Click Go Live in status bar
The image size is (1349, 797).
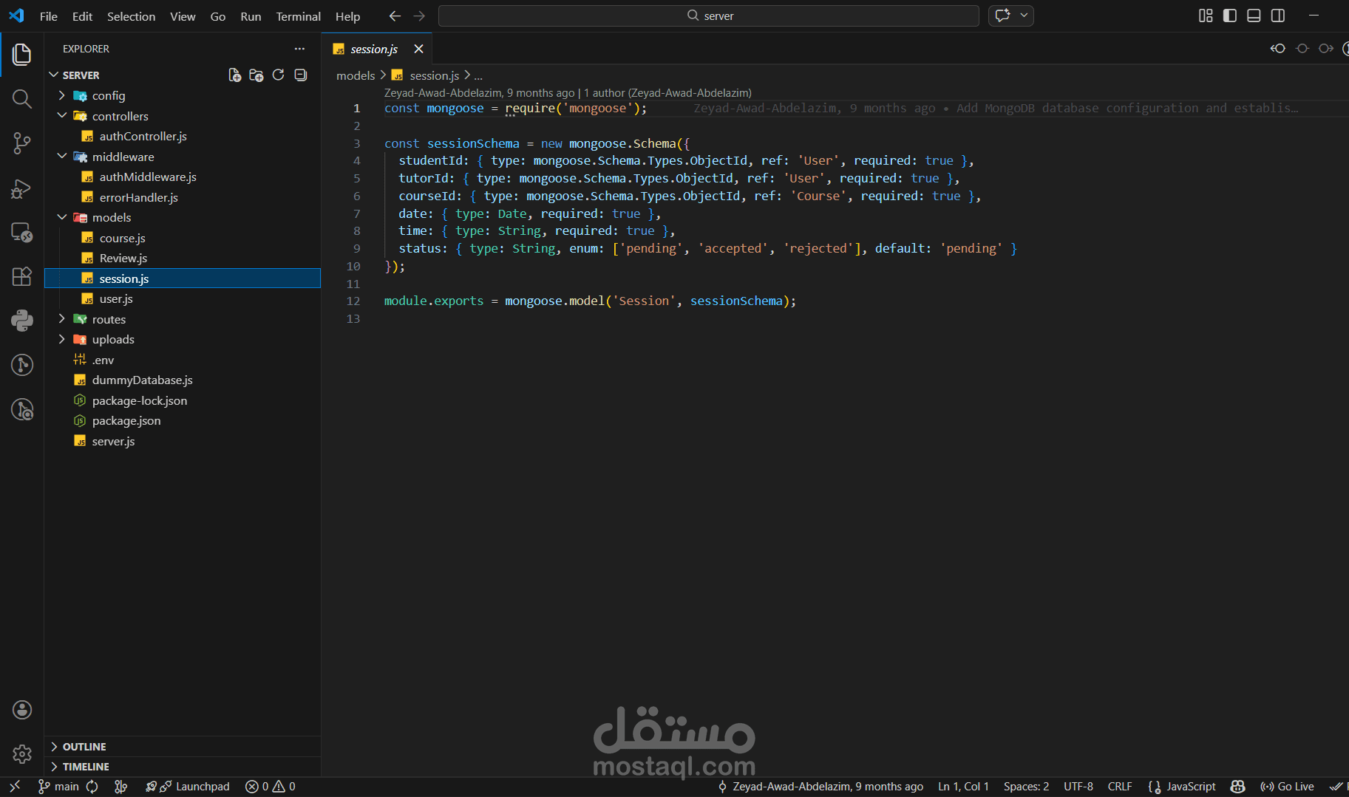pos(1287,787)
